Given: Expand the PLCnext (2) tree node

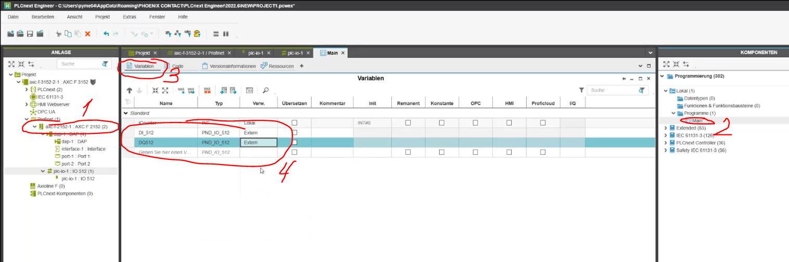Looking at the screenshot, I should [x=27, y=90].
